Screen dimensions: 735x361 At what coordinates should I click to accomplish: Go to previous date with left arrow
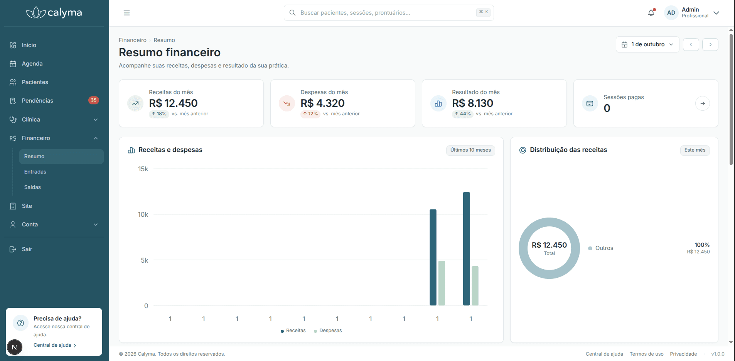691,44
